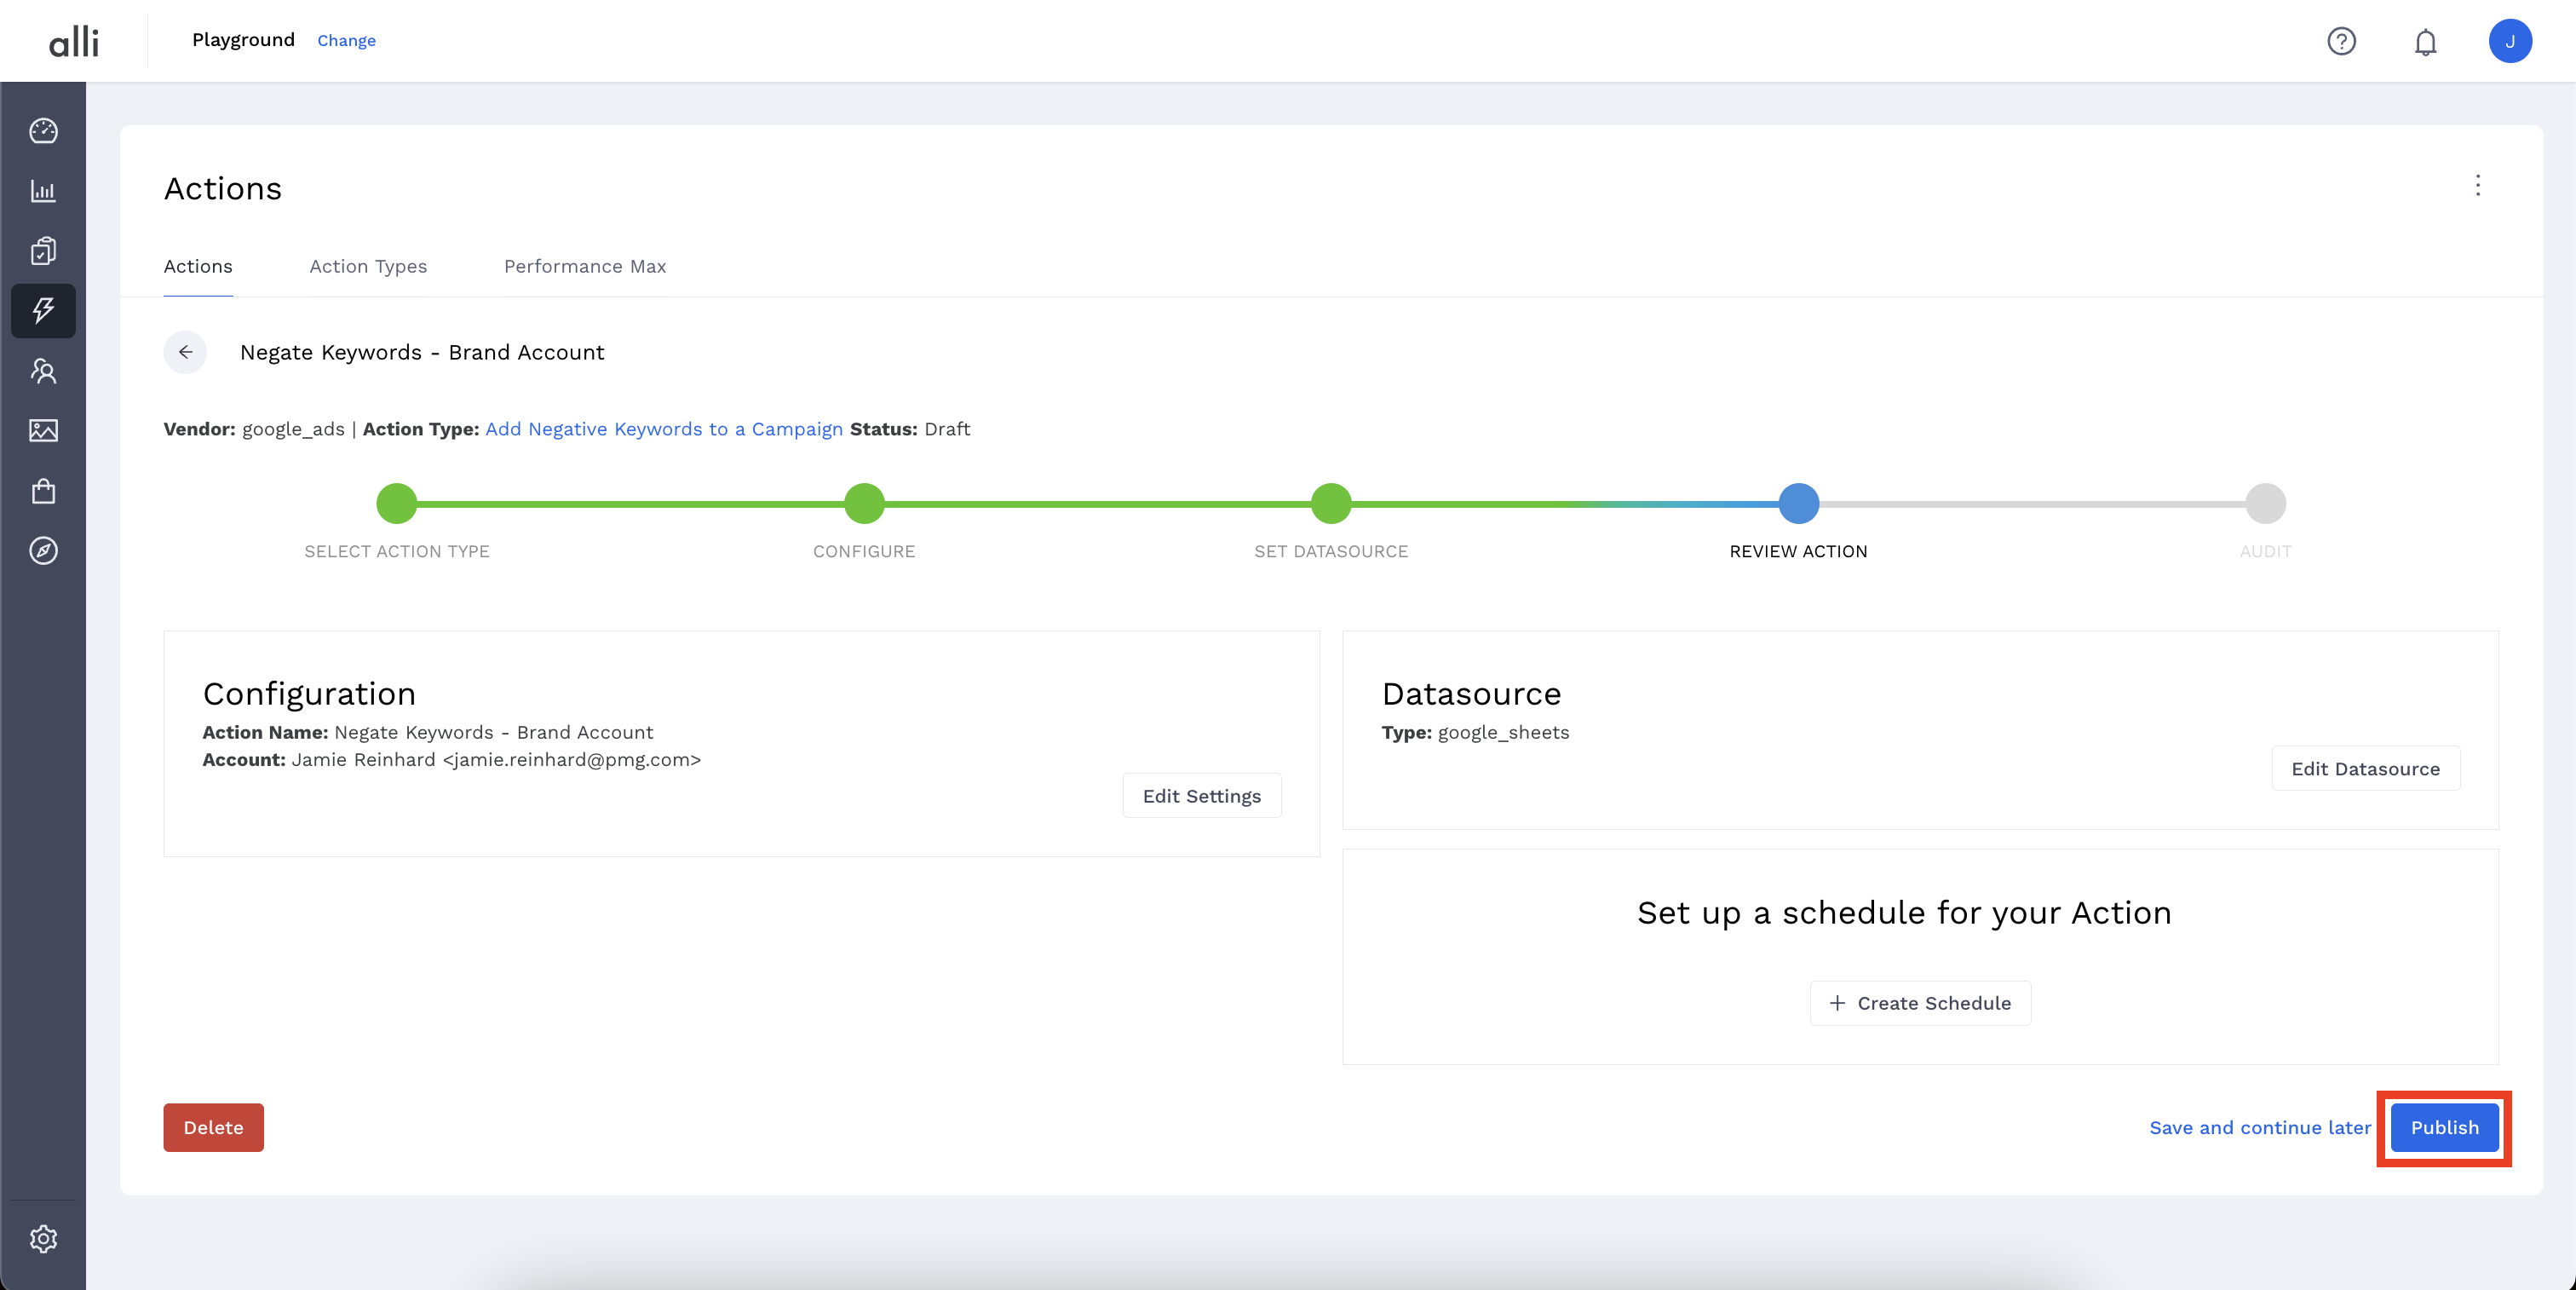Screen dimensions: 2576x1290
Task: Click the Publish button
Action: [x=2444, y=1127]
